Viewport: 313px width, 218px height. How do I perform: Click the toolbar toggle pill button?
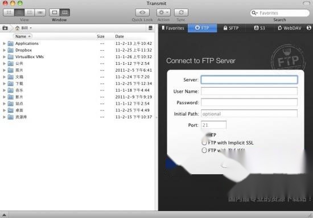(x=306, y=3)
